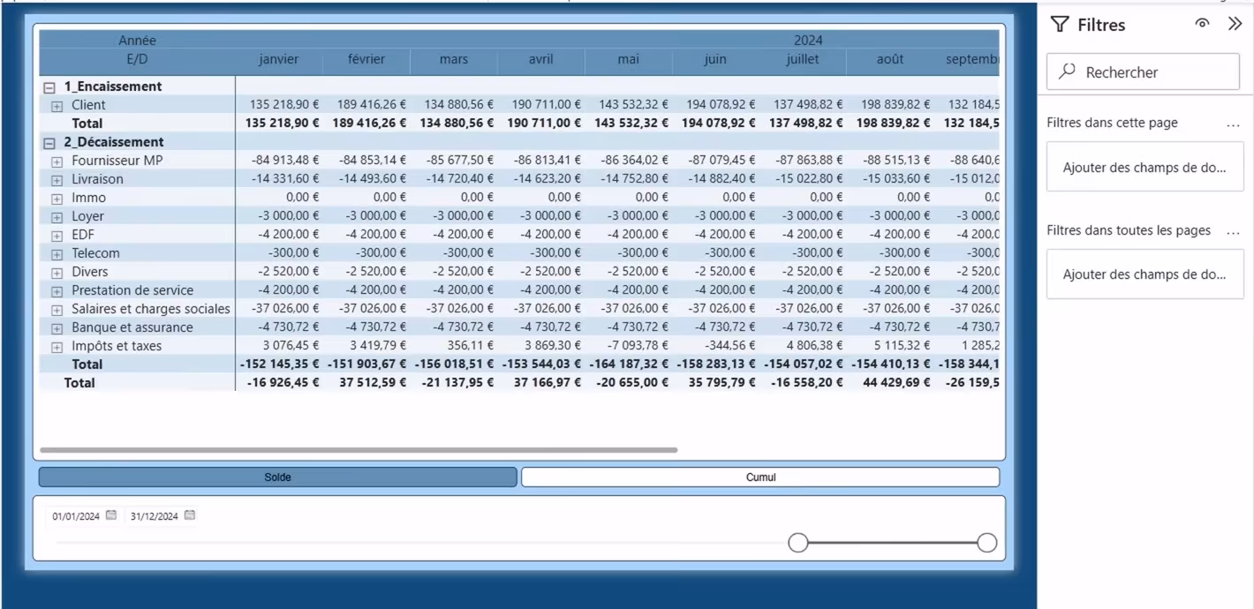
Task: Expand the Salaires et charges sociales row
Action: [57, 310]
